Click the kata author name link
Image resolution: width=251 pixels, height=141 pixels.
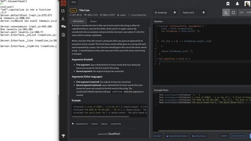click(x=123, y=15)
